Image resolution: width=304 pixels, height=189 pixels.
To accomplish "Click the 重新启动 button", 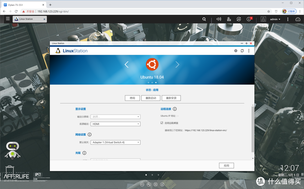I will coord(151,98).
